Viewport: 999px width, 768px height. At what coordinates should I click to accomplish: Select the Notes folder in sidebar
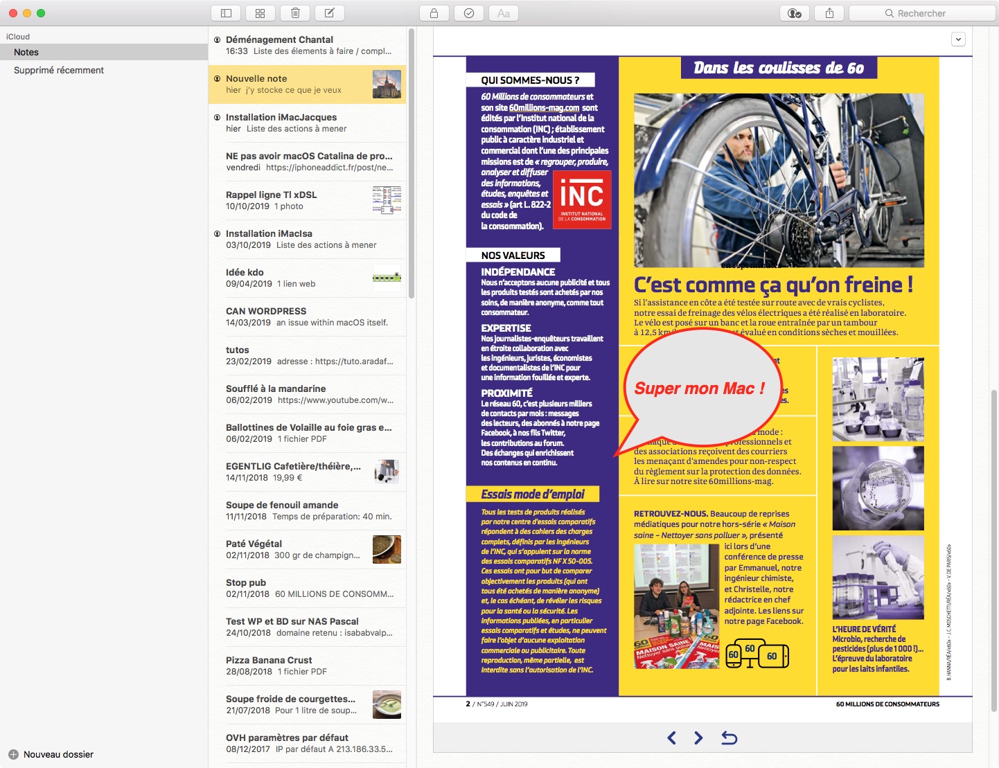26,52
